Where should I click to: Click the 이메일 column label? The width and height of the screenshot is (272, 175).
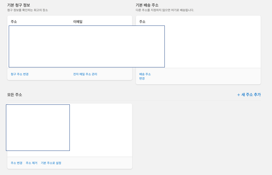pyautogui.click(x=78, y=22)
